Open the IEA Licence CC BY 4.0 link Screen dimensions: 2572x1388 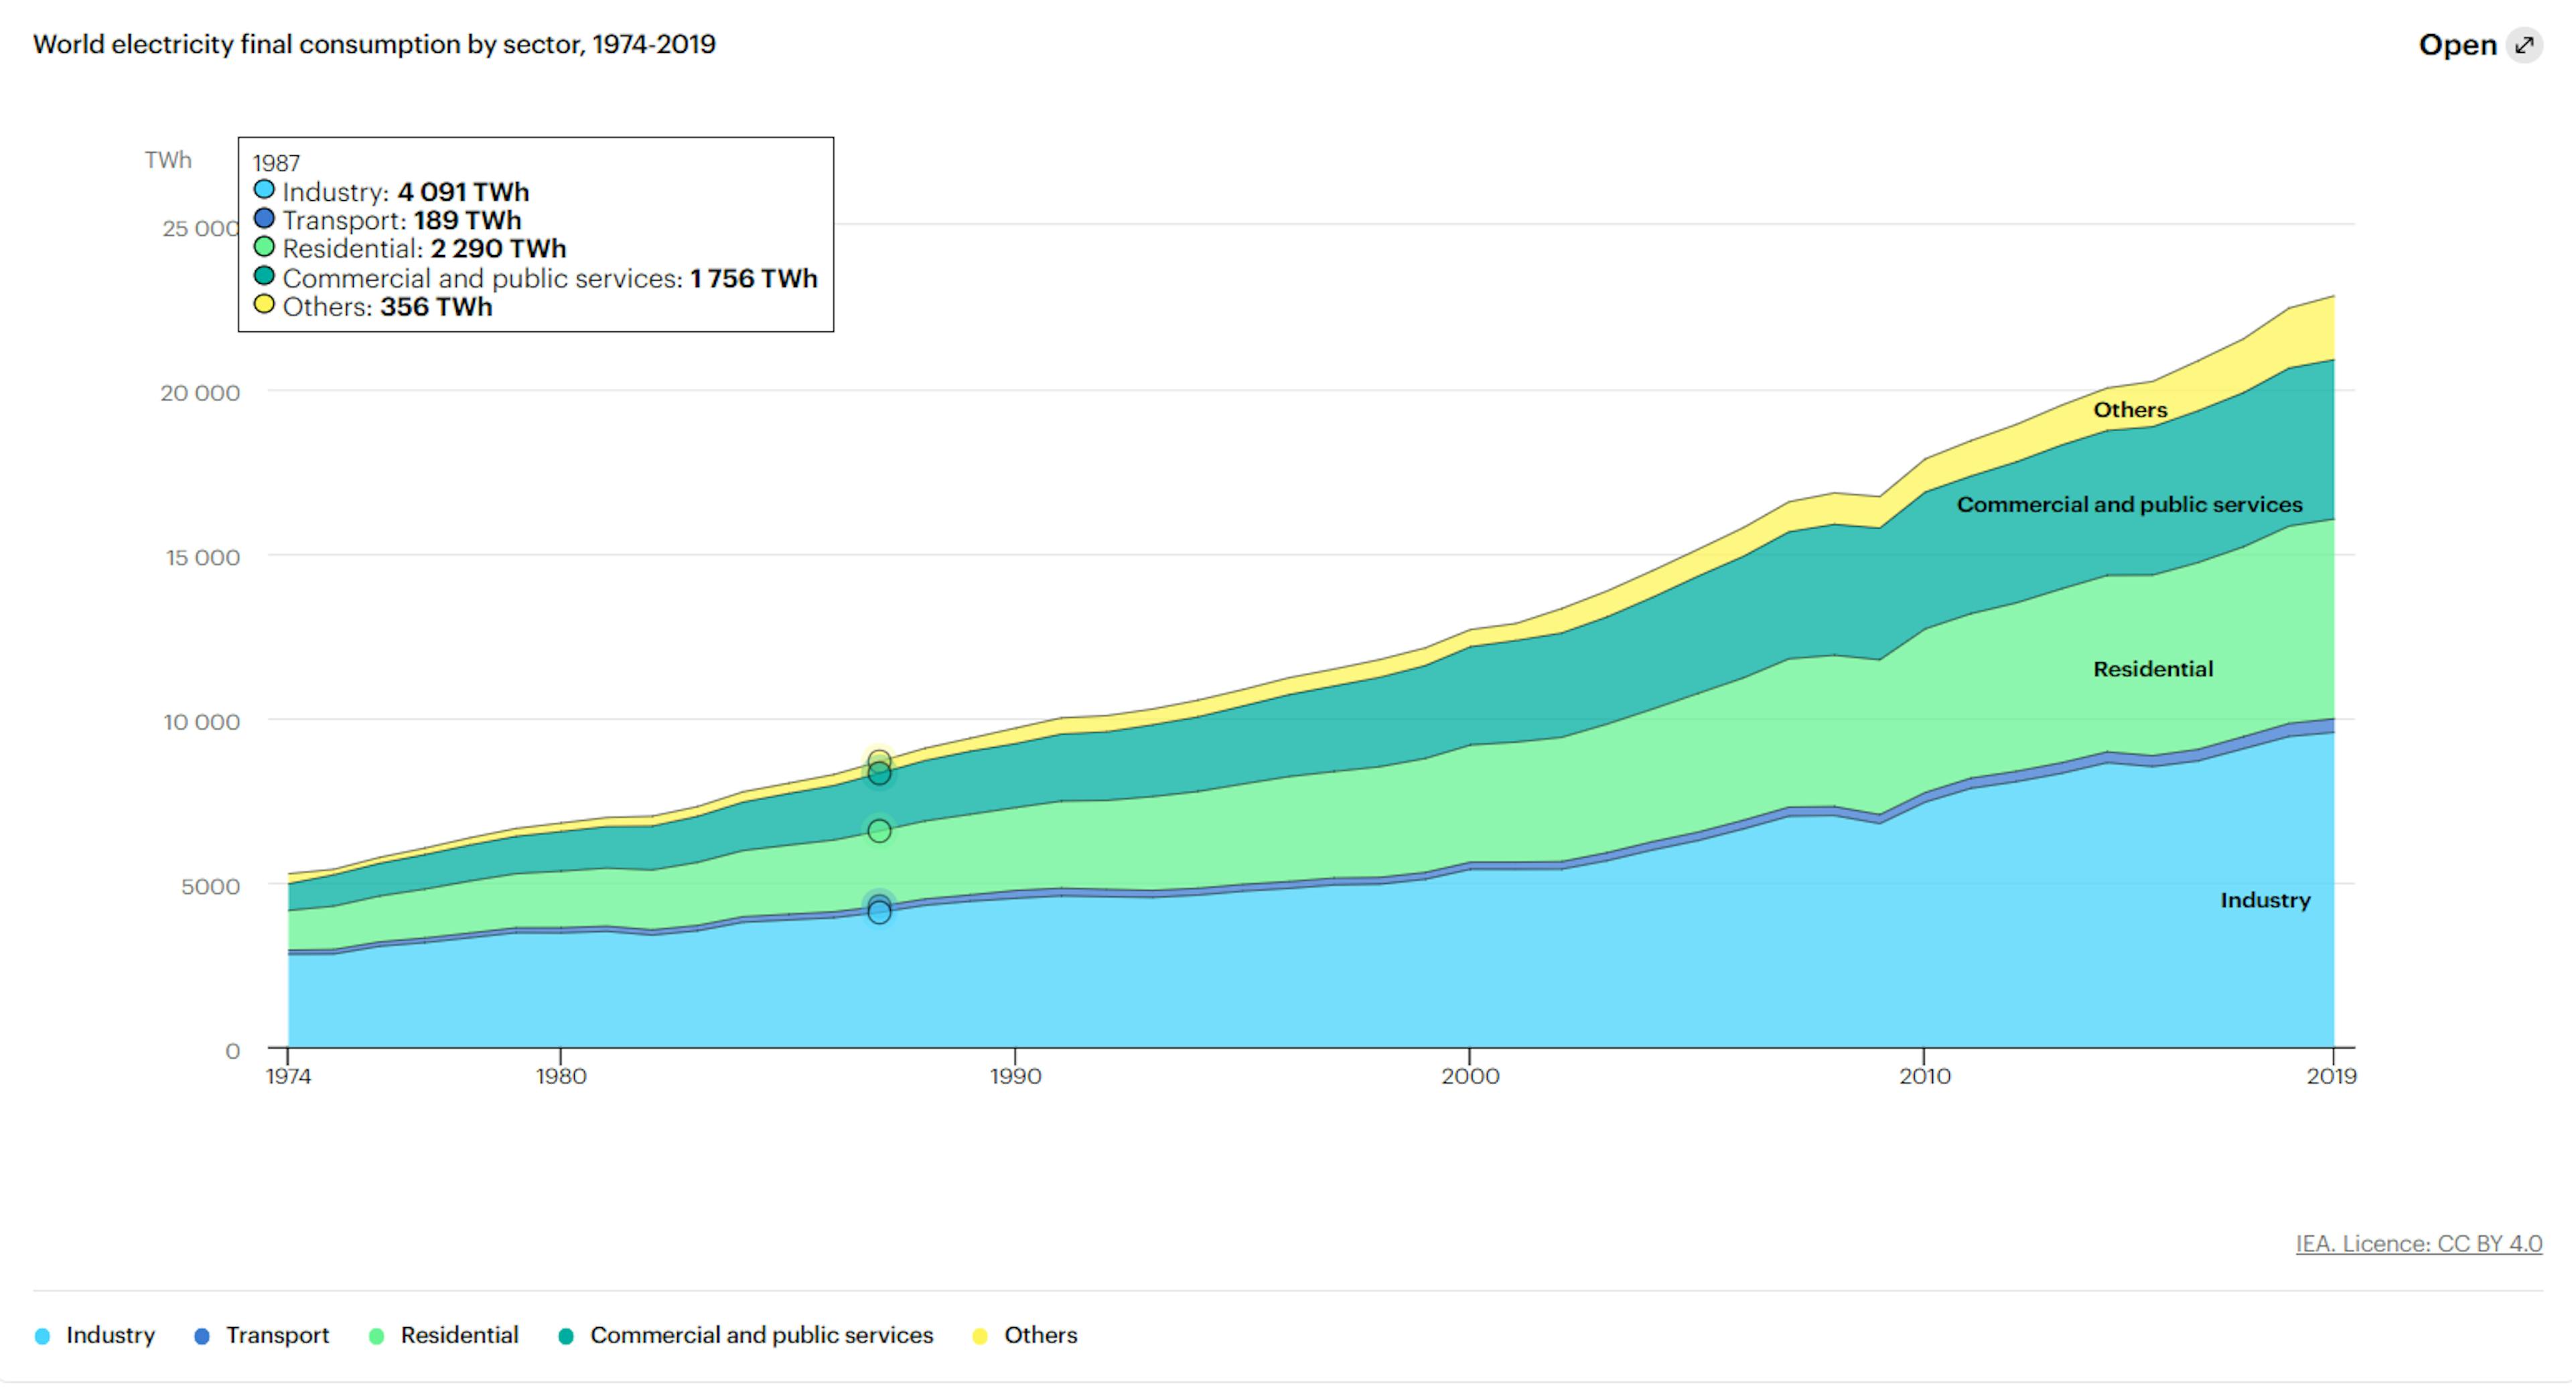(x=2418, y=1243)
